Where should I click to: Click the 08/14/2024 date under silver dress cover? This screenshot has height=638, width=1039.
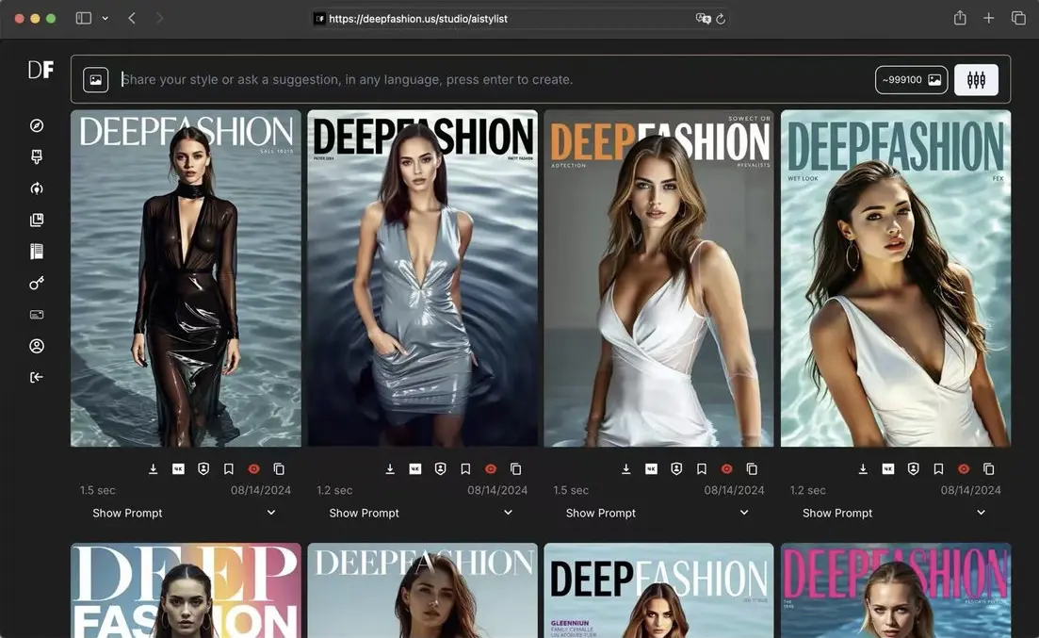[497, 490]
